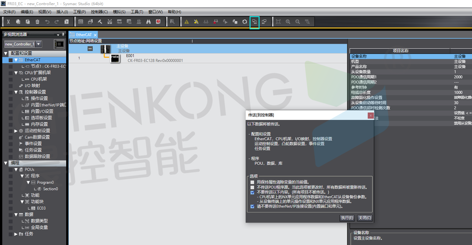
Task: Open the 控制器(C) menu
Action: pos(99,12)
